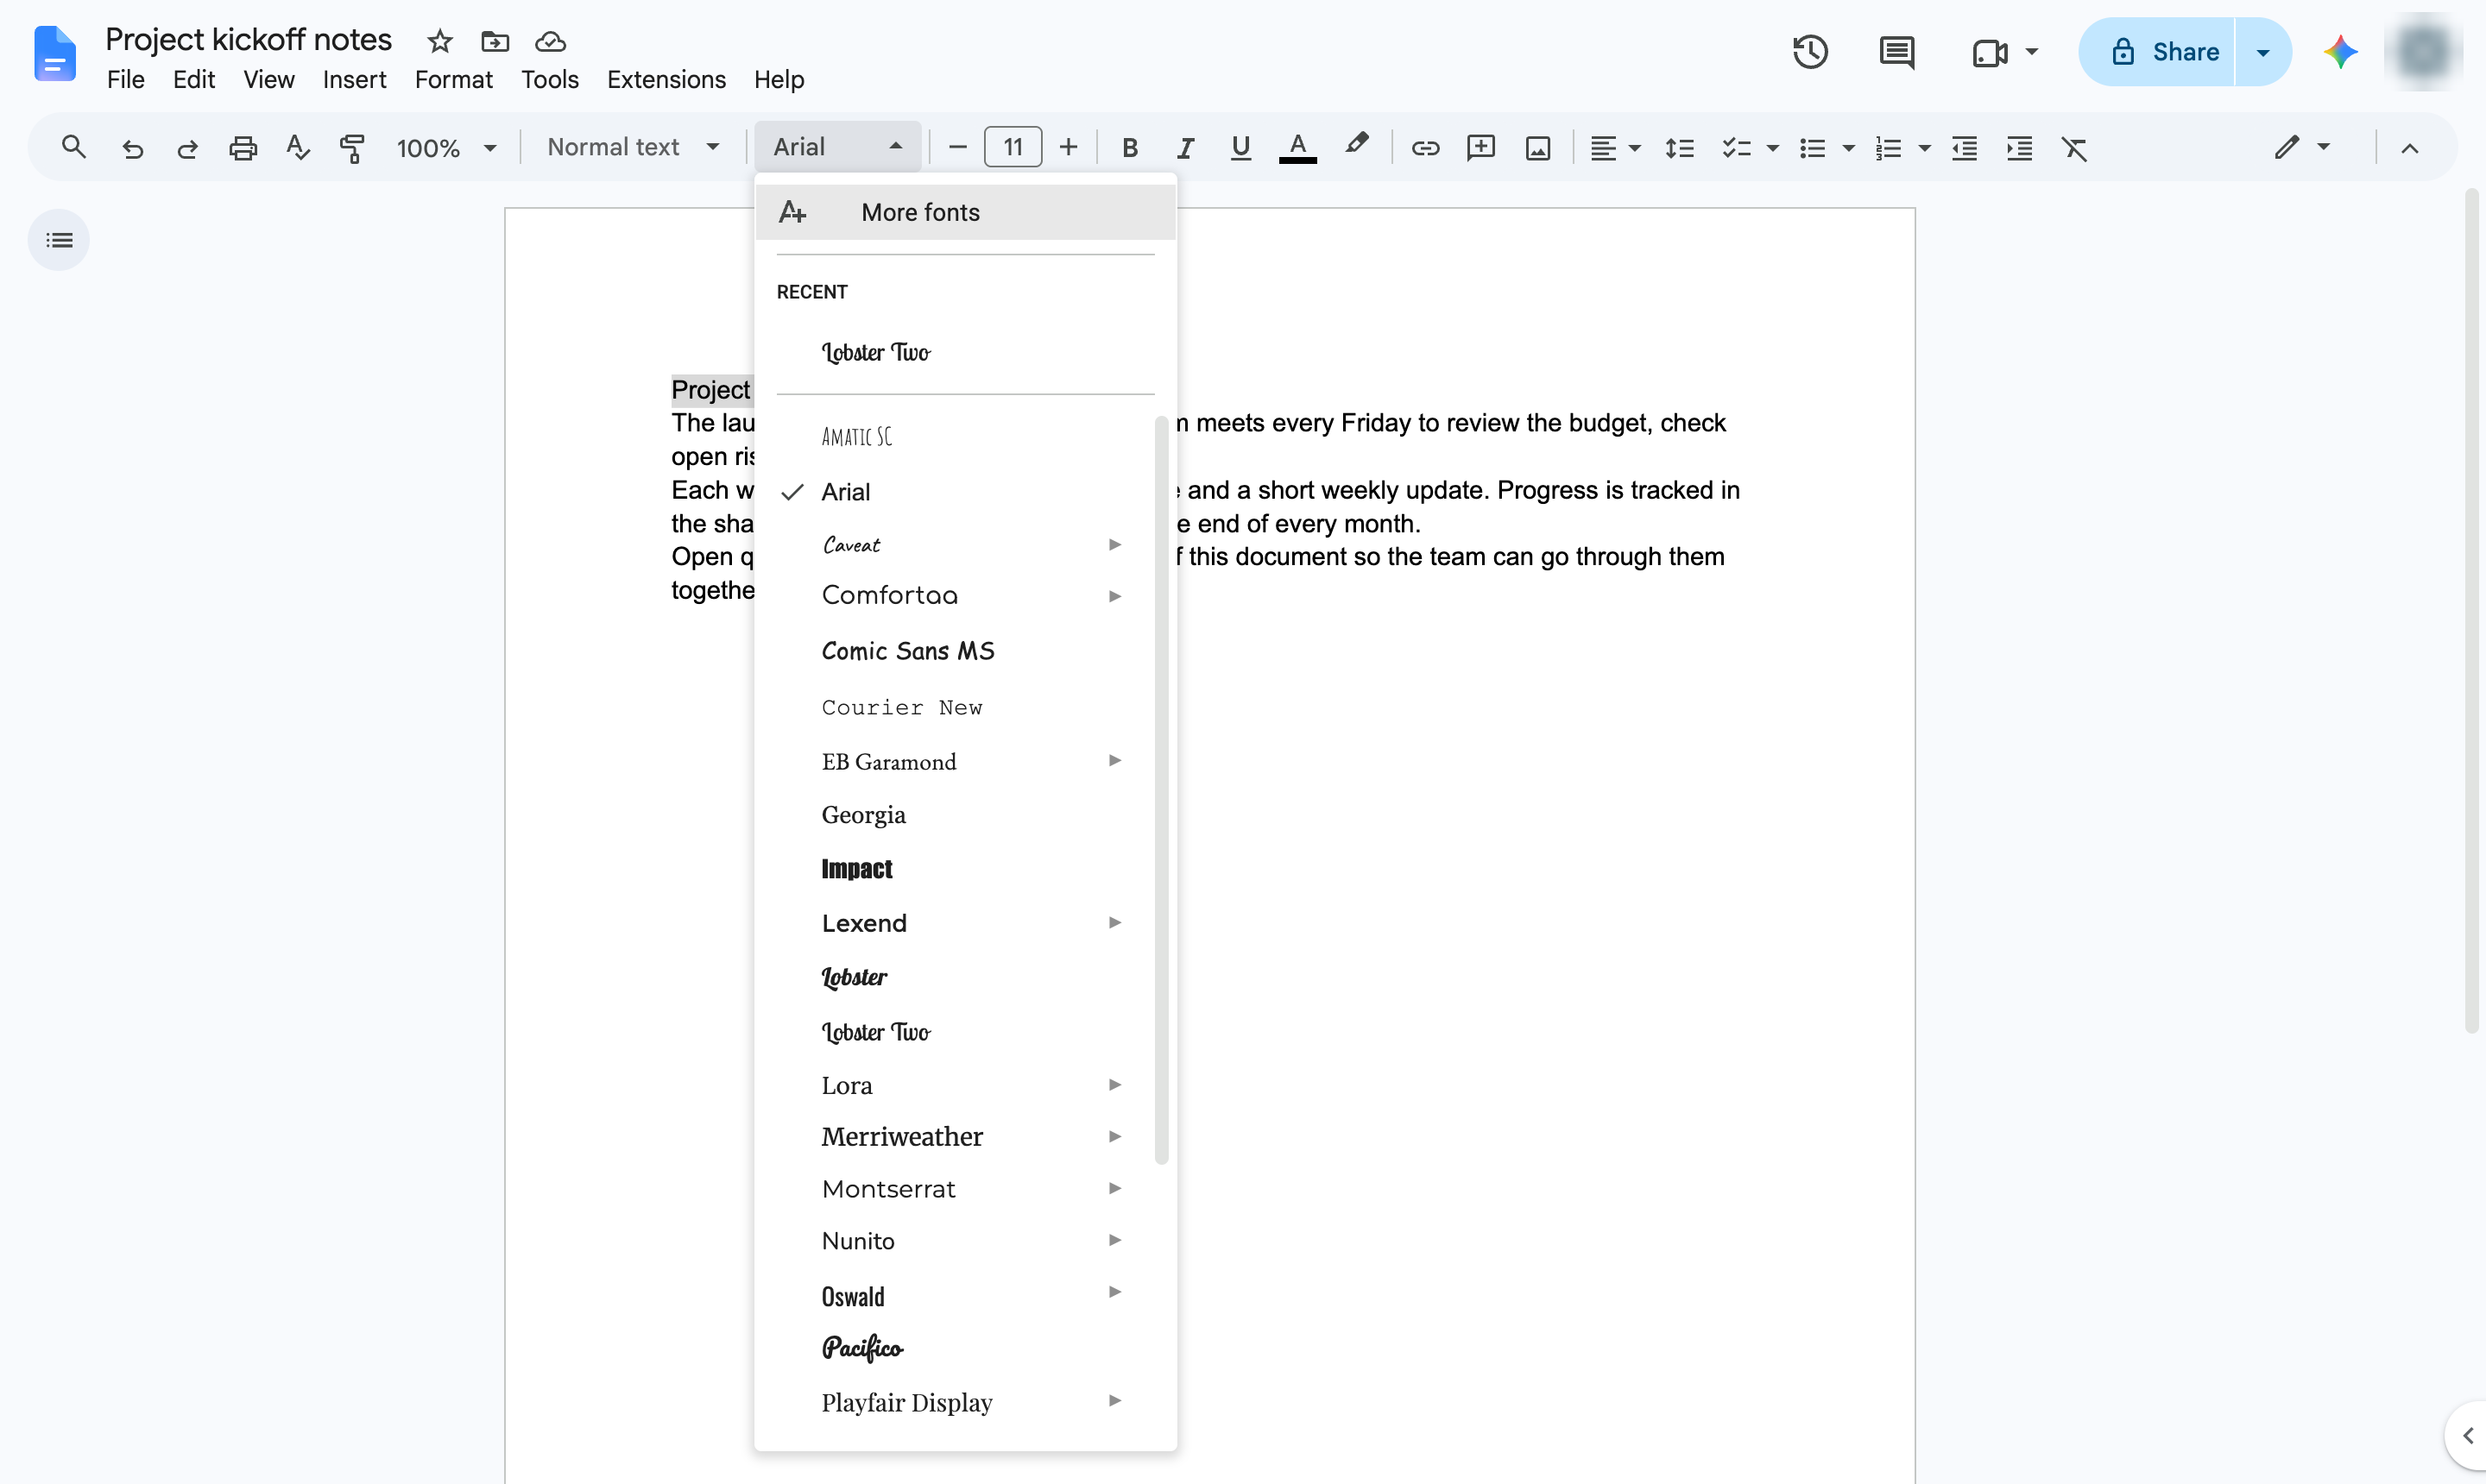Viewport: 2486px width, 1484px height.
Task: Redo the last action
Action: 187,148
